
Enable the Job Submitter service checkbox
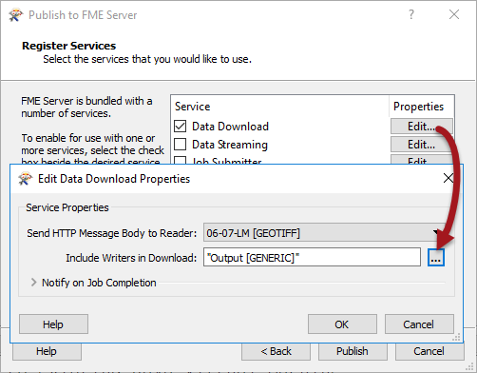[181, 160]
